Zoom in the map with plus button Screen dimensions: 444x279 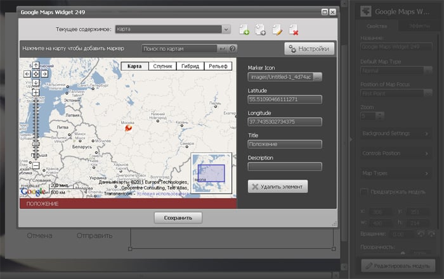click(x=36, y=93)
